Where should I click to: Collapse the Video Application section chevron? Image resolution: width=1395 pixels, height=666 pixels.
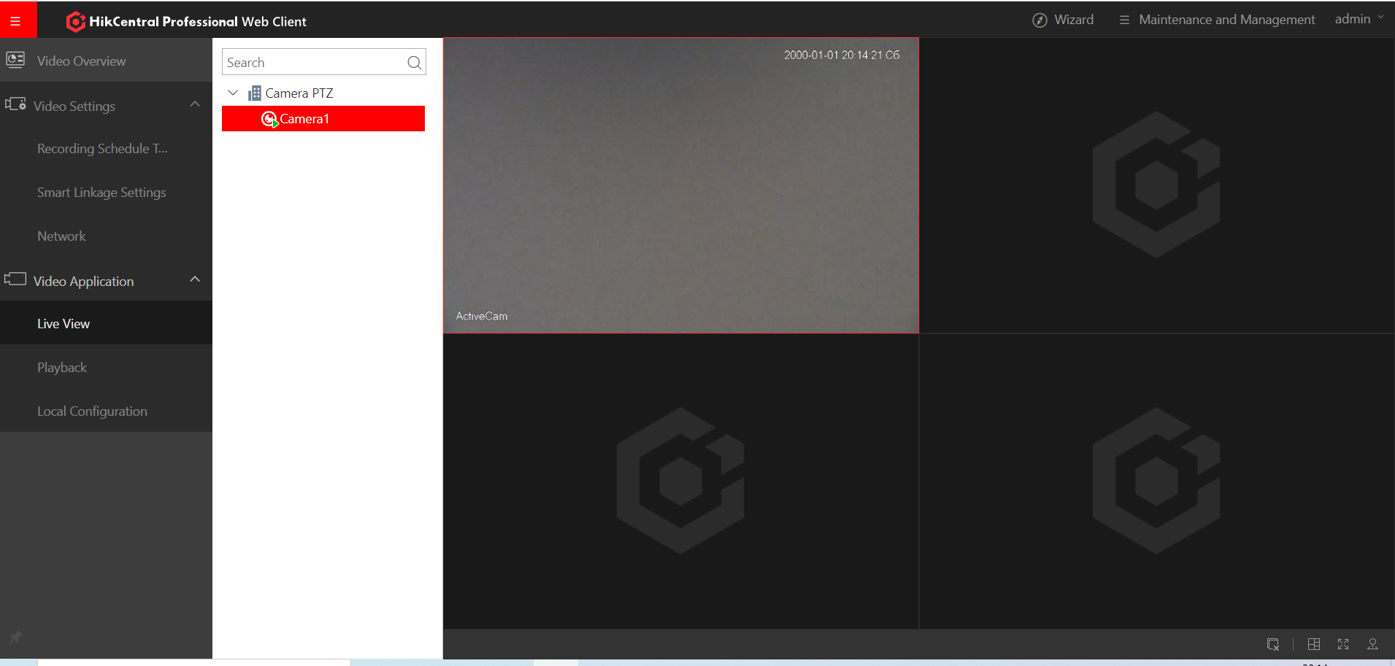tap(195, 279)
